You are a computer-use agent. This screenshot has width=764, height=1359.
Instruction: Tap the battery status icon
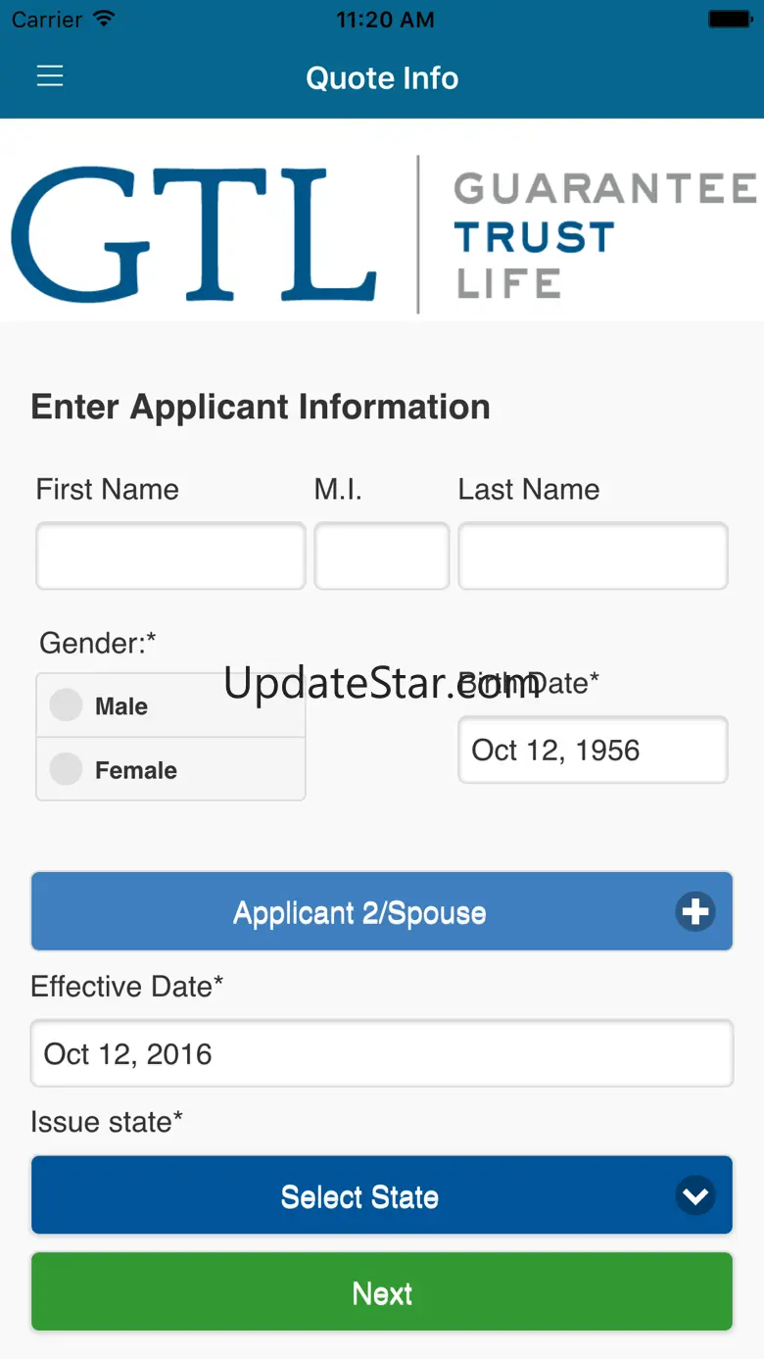tap(730, 20)
